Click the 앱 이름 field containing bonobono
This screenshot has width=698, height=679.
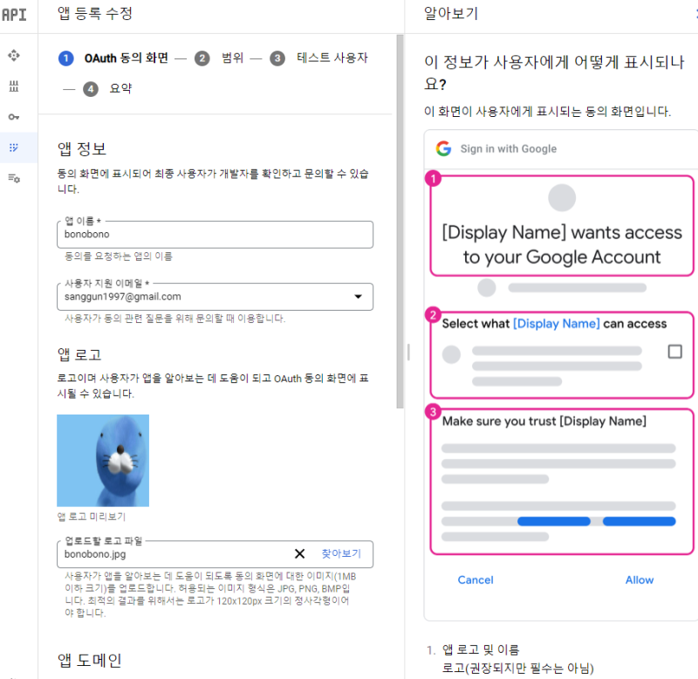tap(215, 234)
